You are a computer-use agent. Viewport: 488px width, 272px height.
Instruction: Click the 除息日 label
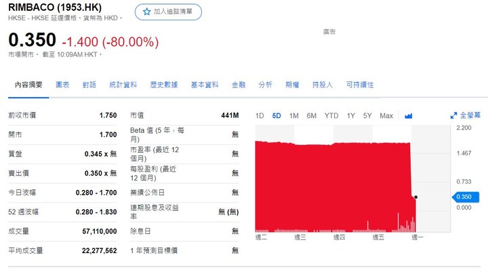coord(140,231)
